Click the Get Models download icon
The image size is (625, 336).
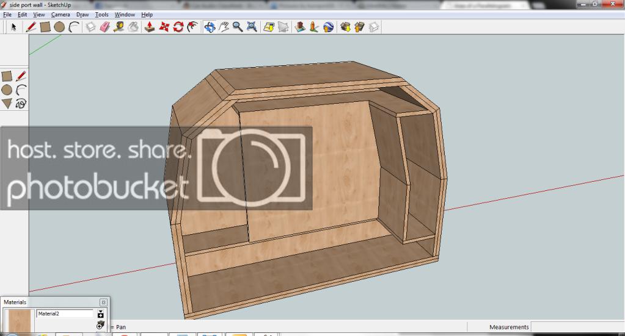[x=345, y=27]
